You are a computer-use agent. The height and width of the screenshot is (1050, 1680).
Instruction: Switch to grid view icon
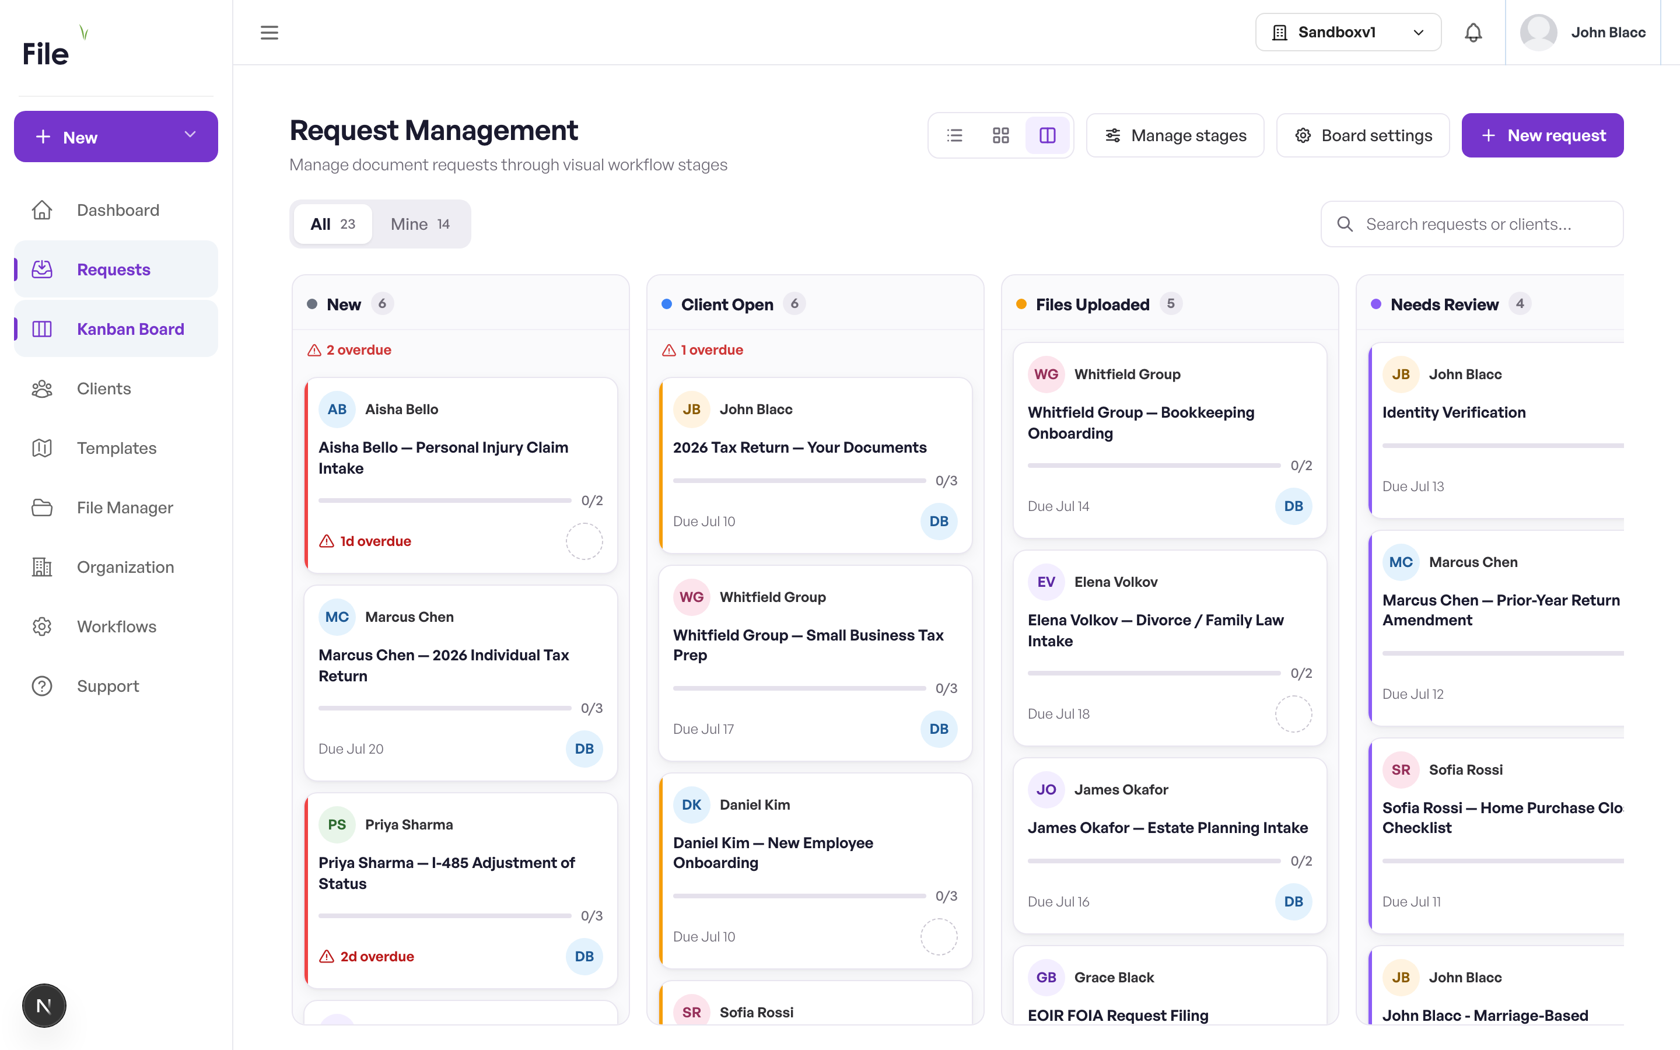pyautogui.click(x=1000, y=135)
